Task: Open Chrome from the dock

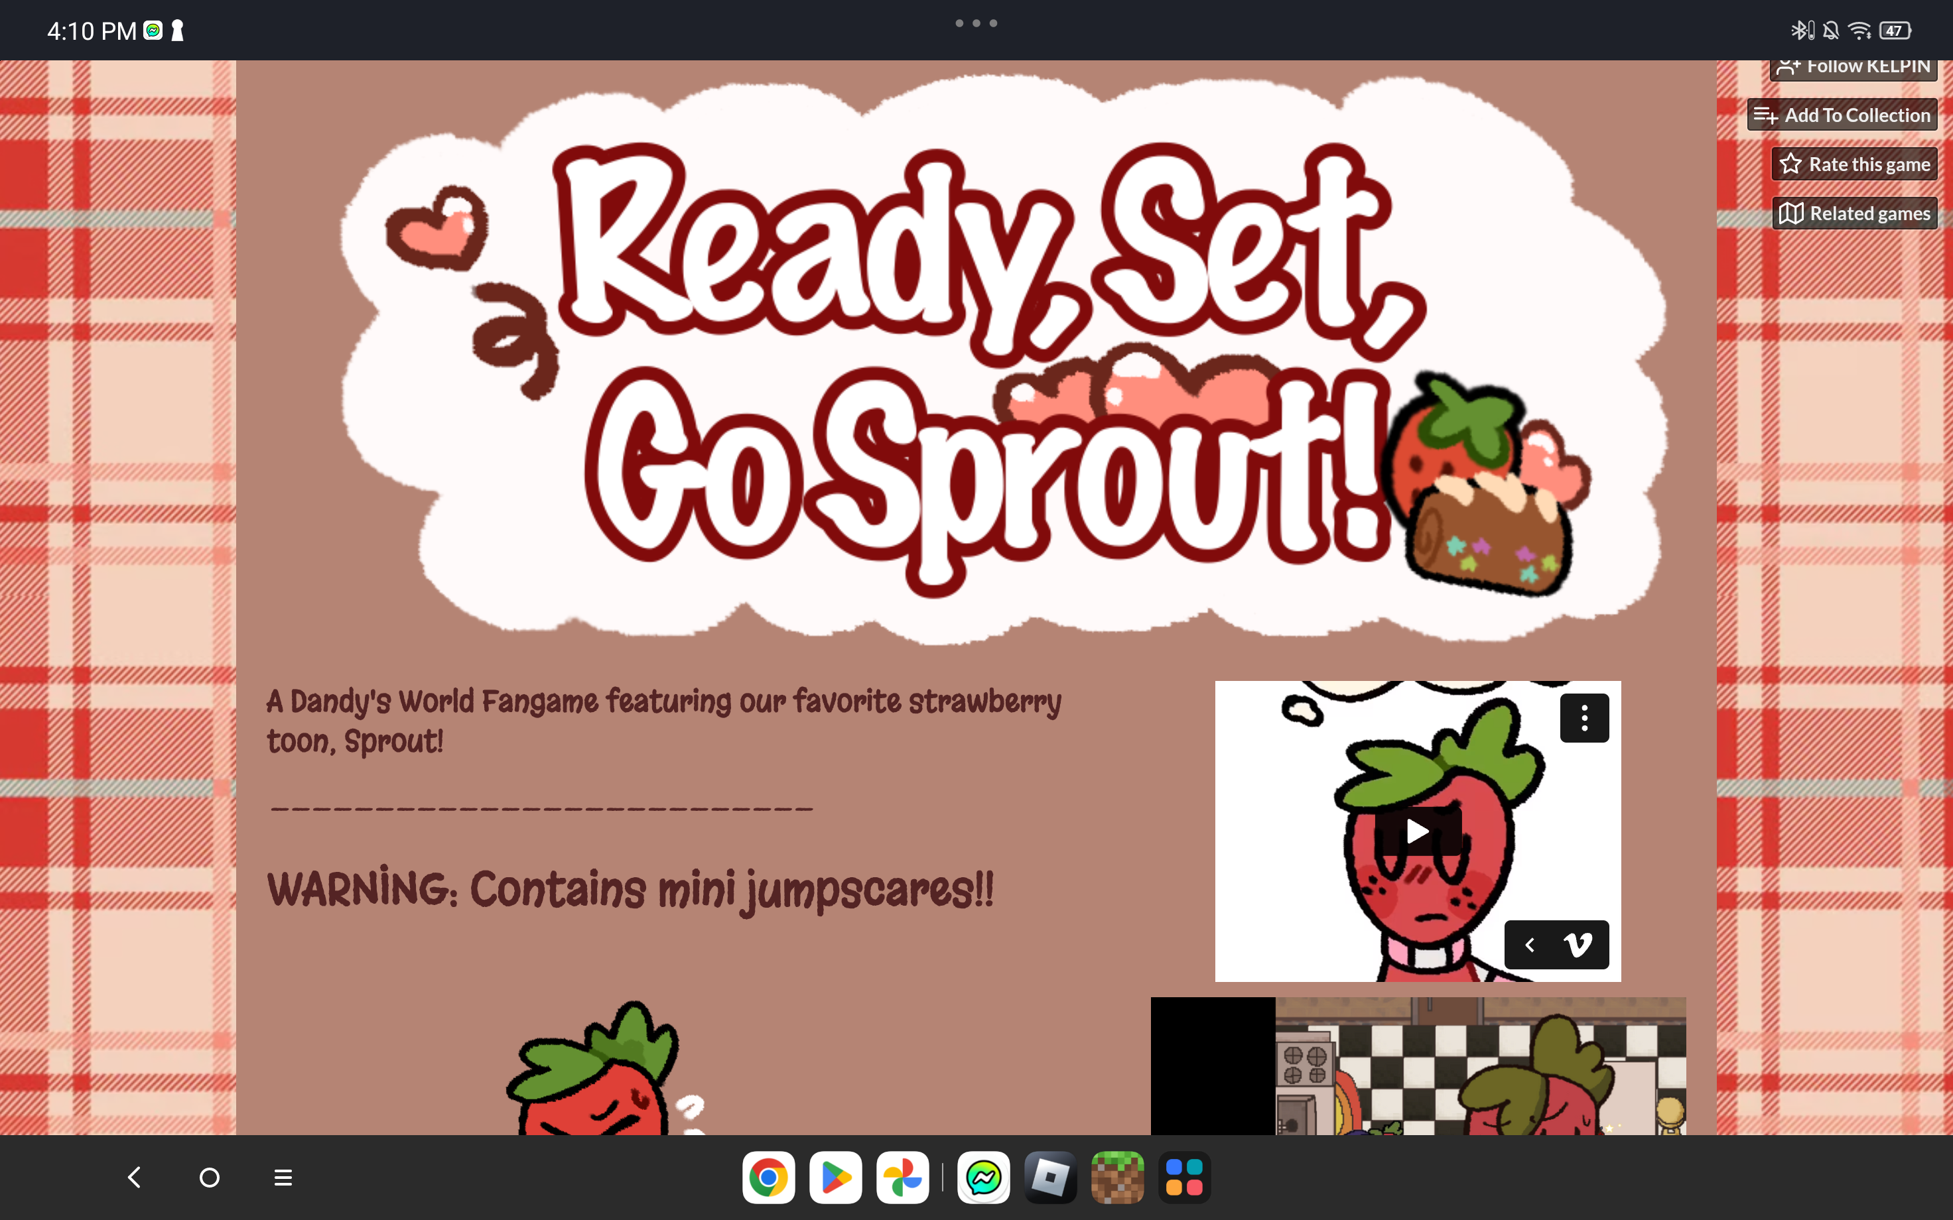Action: click(x=768, y=1178)
